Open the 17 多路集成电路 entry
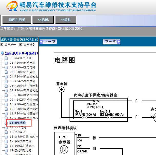Image resolution: width=156 pixels, height=155 pixels. tap(20, 141)
